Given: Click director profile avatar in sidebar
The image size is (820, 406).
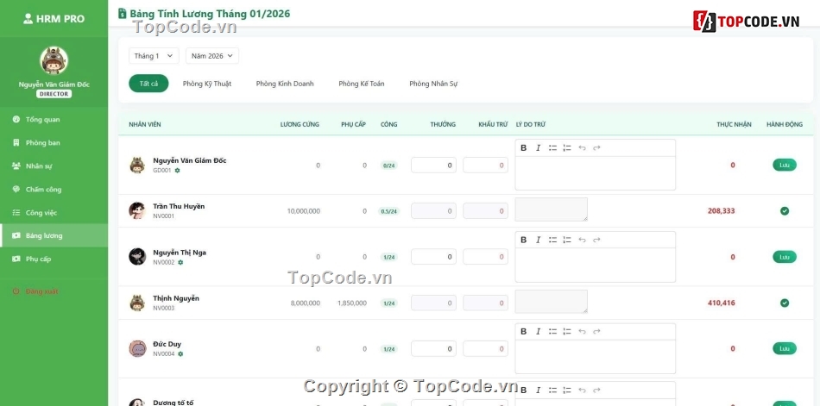Looking at the screenshot, I should pyautogui.click(x=54, y=60).
